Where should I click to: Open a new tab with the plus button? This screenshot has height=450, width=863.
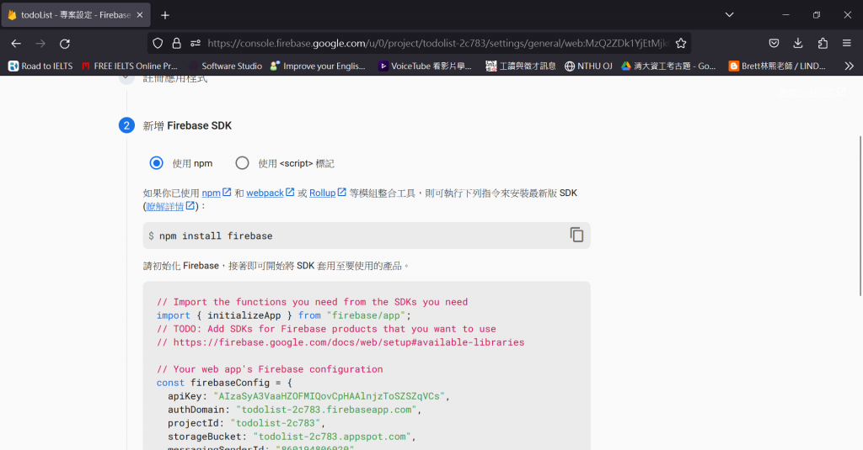pyautogui.click(x=165, y=15)
